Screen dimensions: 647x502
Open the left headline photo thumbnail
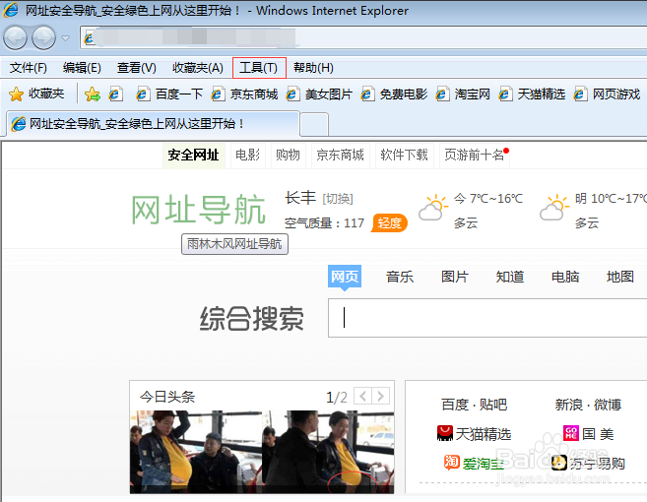[196, 452]
